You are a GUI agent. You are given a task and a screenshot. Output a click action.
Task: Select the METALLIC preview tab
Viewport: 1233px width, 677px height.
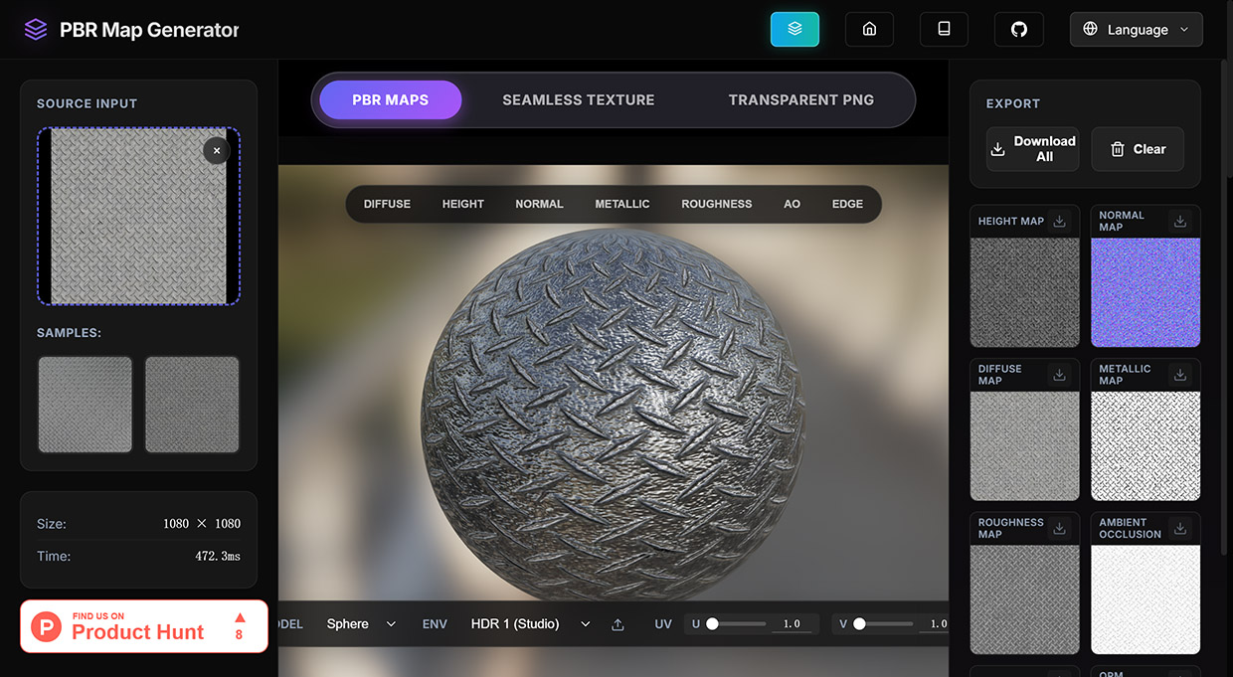click(x=622, y=204)
